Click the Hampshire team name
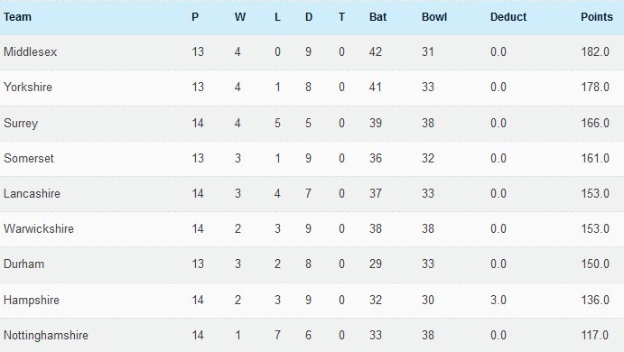The image size is (624, 352). click(x=32, y=300)
